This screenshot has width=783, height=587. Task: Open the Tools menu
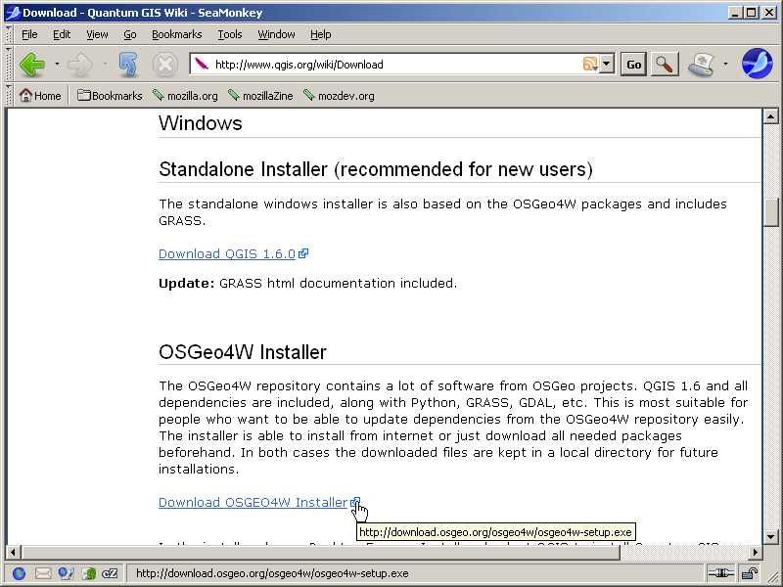(230, 34)
